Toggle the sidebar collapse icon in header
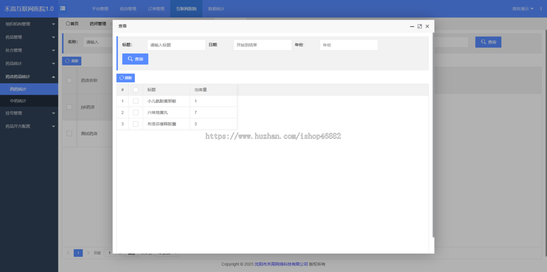The image size is (547, 272). (x=62, y=8)
